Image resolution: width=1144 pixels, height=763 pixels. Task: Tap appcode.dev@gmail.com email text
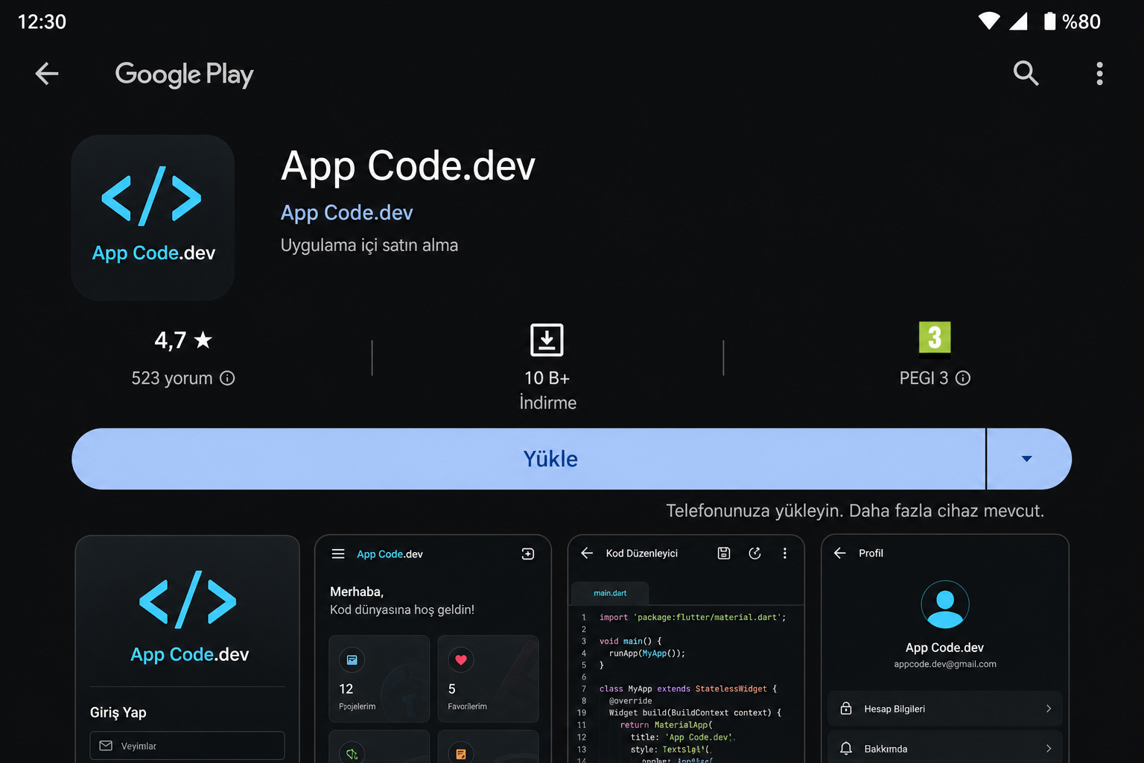point(945,664)
